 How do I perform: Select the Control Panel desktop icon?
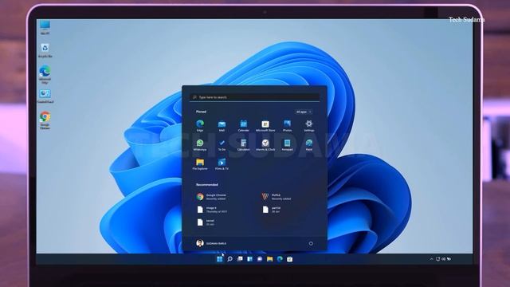(45, 96)
